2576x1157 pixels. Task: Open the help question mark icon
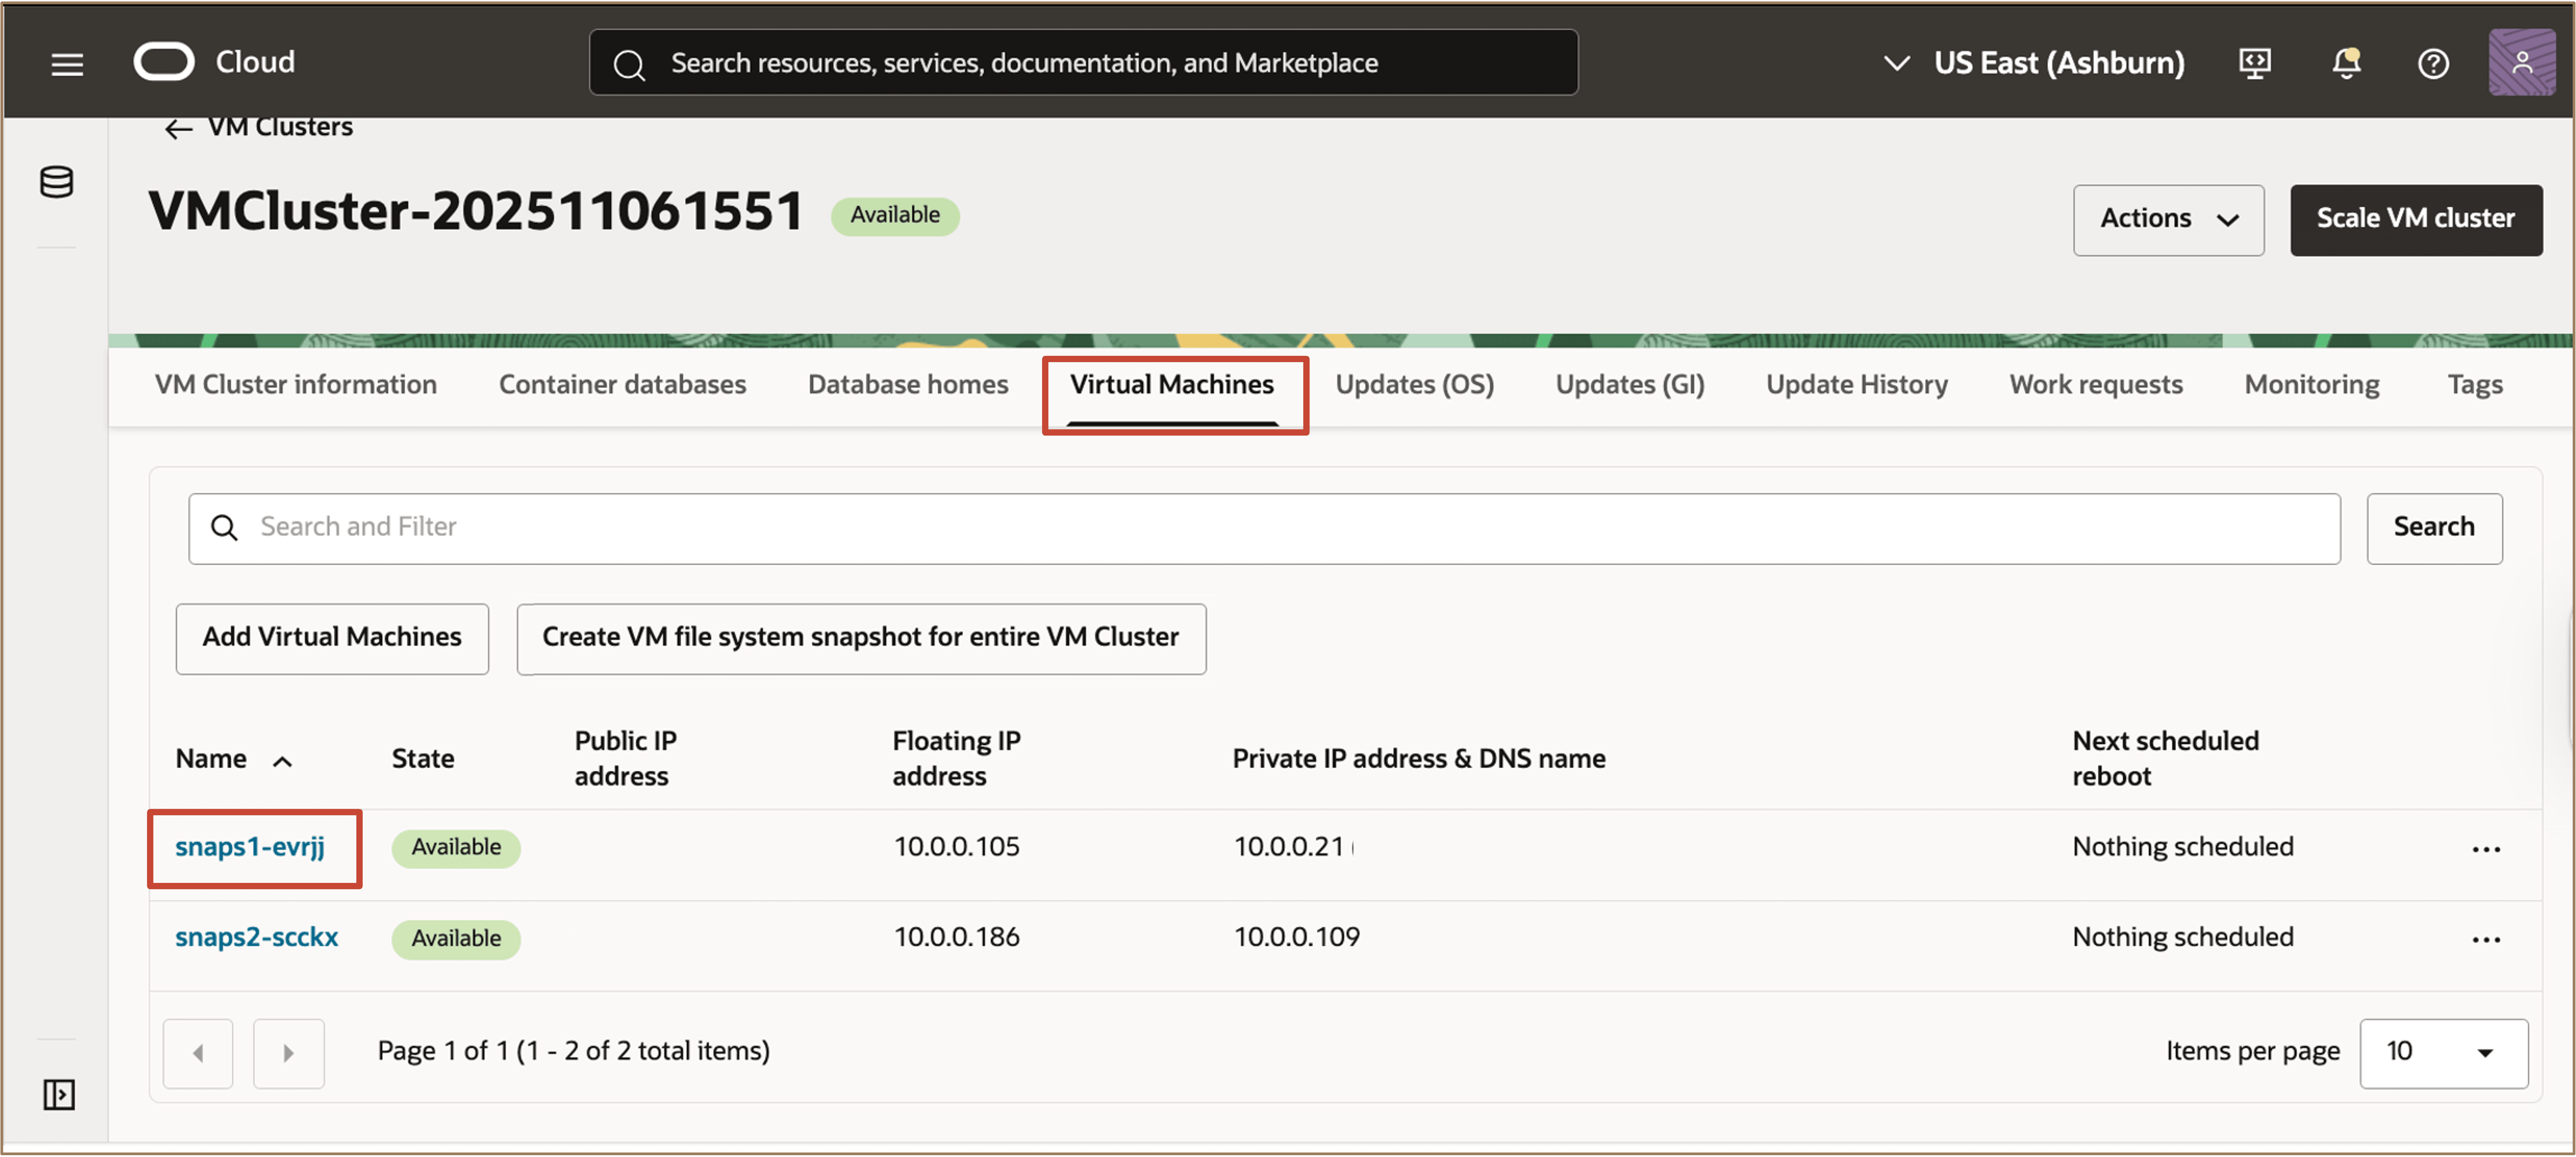(x=2433, y=62)
